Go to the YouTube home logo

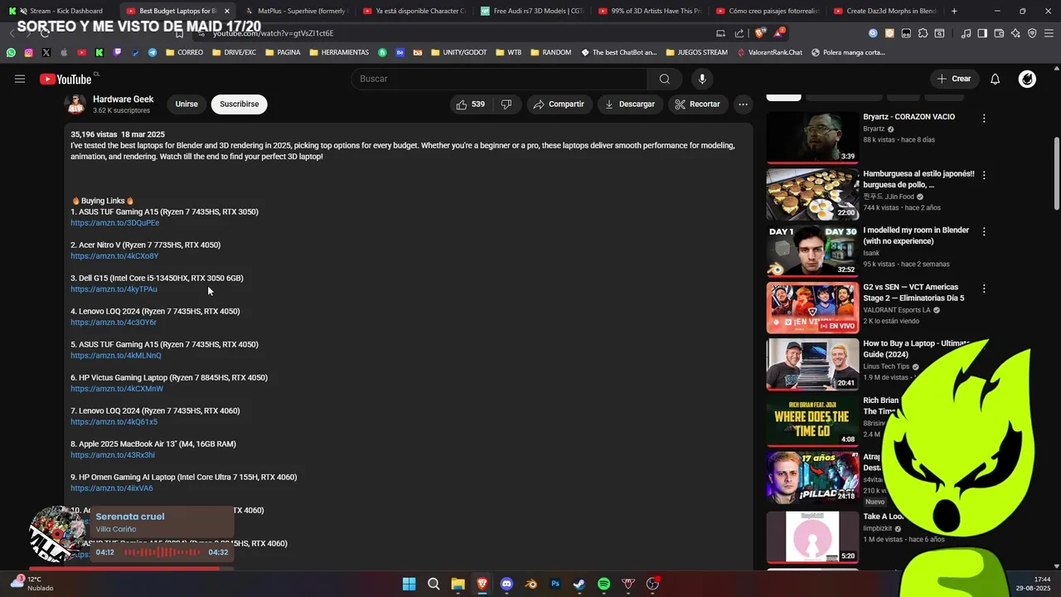65,79
